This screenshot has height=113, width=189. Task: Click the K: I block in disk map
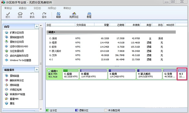(182, 74)
